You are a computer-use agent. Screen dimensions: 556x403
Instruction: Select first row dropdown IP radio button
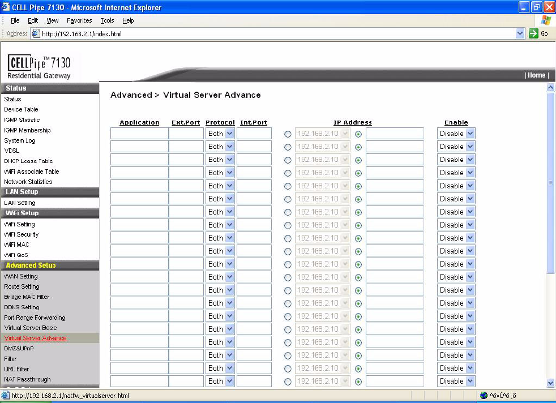point(288,134)
